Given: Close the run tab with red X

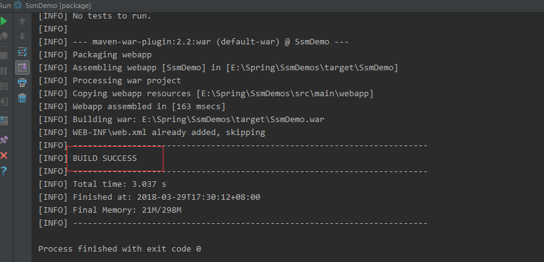Looking at the screenshot, I should [x=4, y=155].
